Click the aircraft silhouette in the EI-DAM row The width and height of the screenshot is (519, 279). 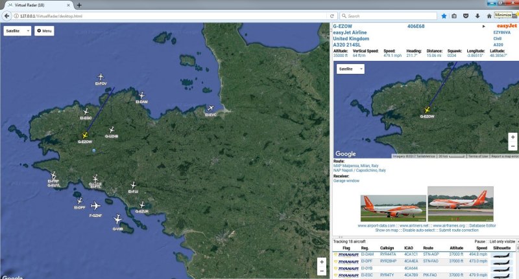(501, 254)
